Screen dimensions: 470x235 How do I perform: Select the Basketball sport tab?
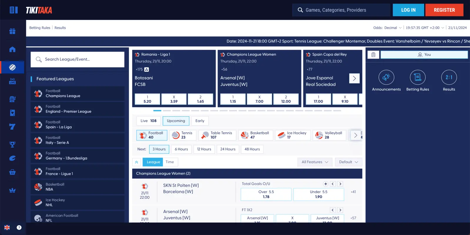[256, 135]
